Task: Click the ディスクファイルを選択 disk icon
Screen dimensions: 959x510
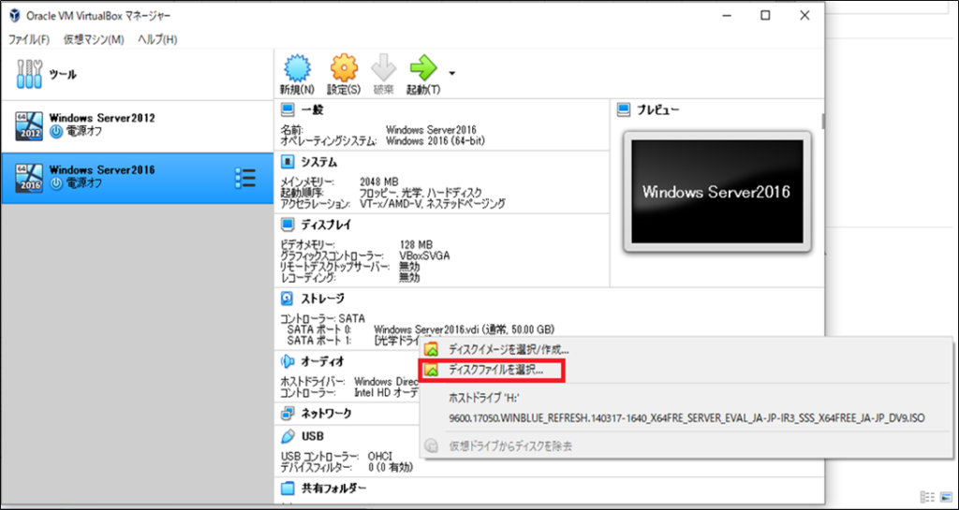Action: coord(431,371)
